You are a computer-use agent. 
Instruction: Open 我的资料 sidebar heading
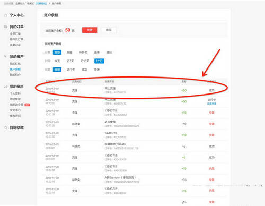[x=16, y=87]
